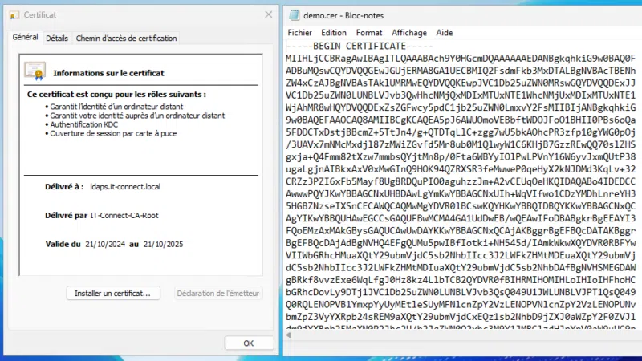Click the Authentification KDC role line
This screenshot has height=361, width=642.
(x=84, y=124)
